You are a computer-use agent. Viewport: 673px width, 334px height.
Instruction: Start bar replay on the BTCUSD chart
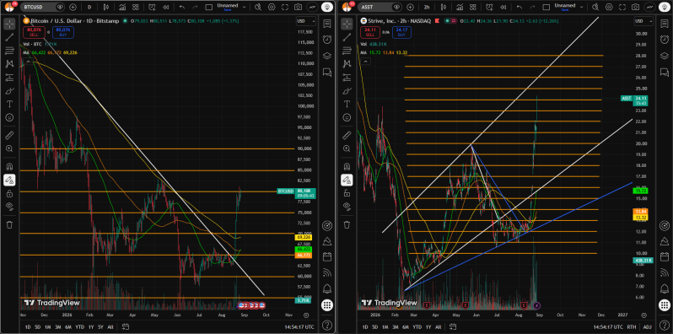165,7
